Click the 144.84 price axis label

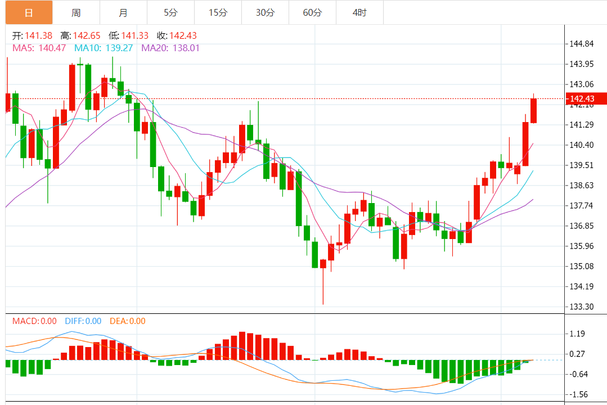(582, 44)
